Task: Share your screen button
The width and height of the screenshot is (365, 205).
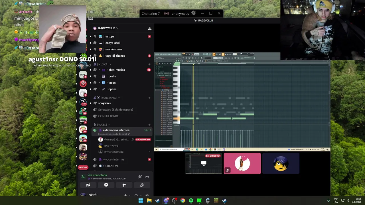Action: [x=106, y=185]
